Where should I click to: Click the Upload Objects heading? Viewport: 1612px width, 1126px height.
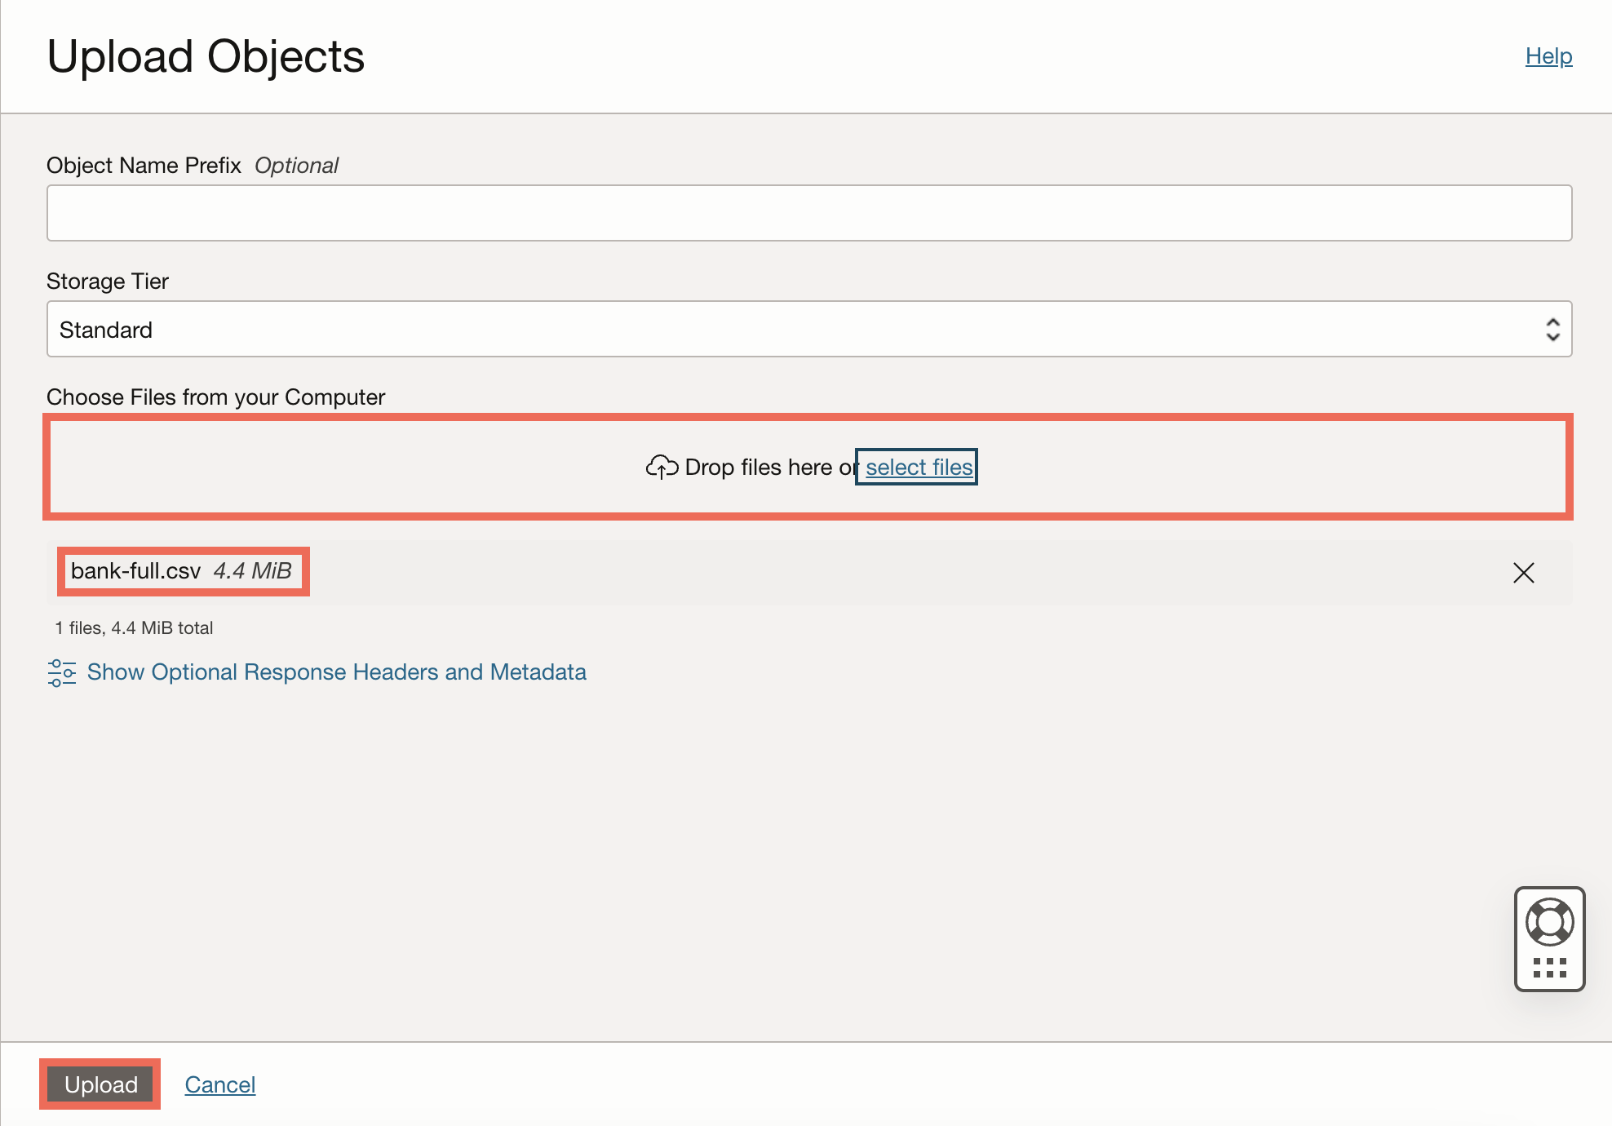206,56
